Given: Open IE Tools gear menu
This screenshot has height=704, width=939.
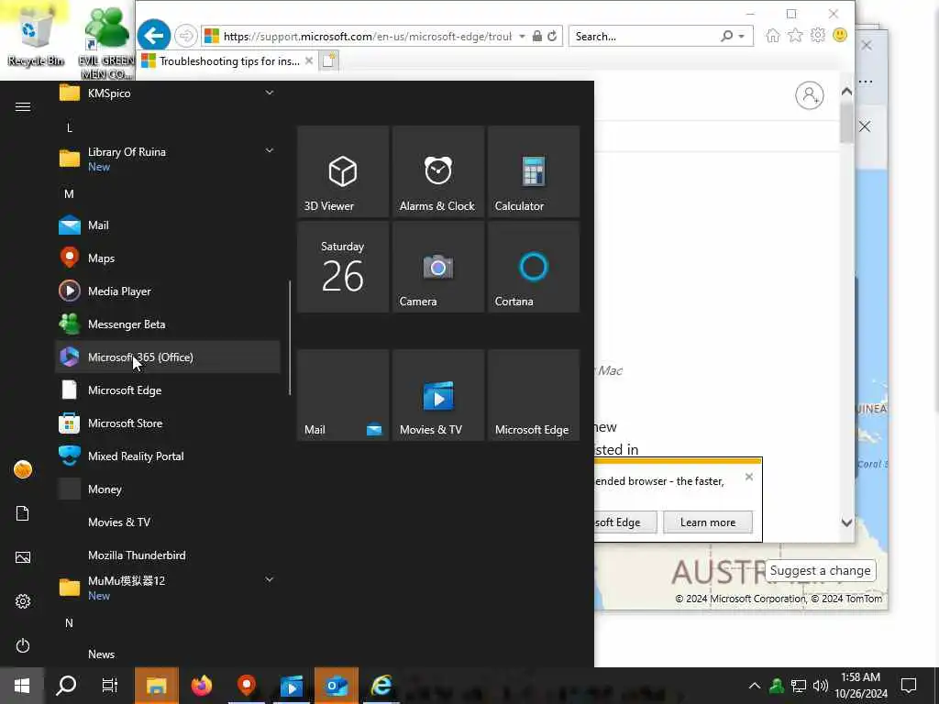Looking at the screenshot, I should (x=817, y=36).
